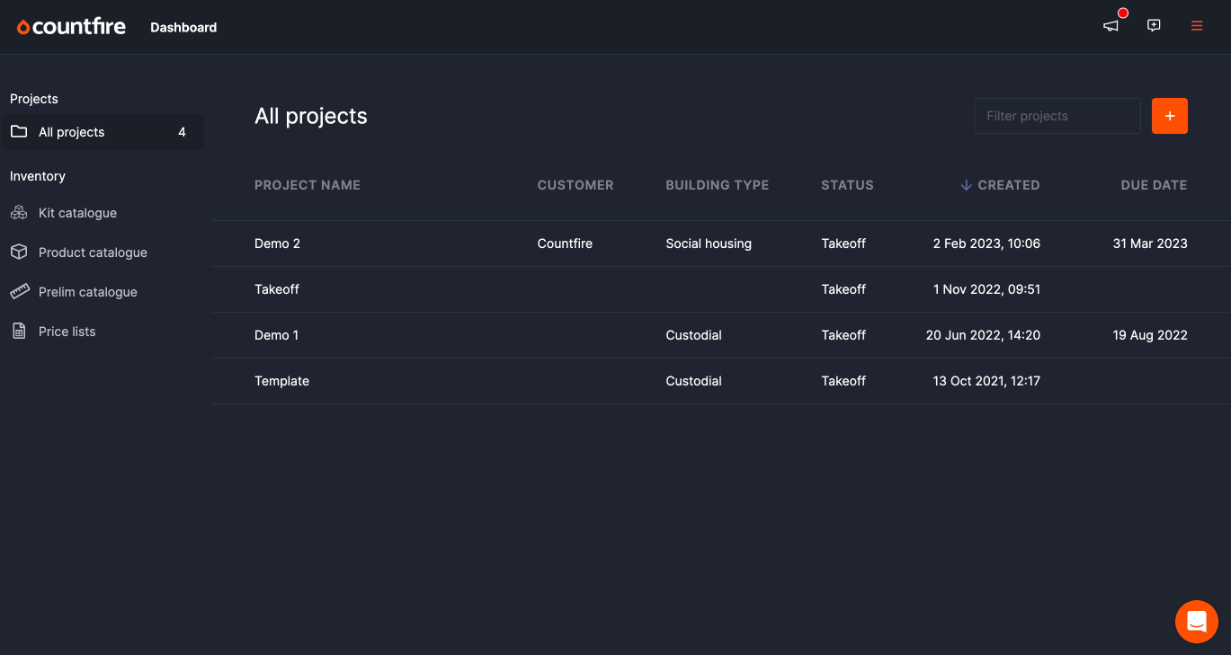Open Price lists
Viewport: 1231px width, 655px height.
[67, 332]
